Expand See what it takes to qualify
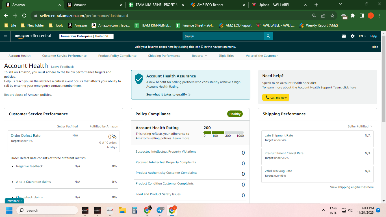The image size is (386, 217). (x=168, y=94)
